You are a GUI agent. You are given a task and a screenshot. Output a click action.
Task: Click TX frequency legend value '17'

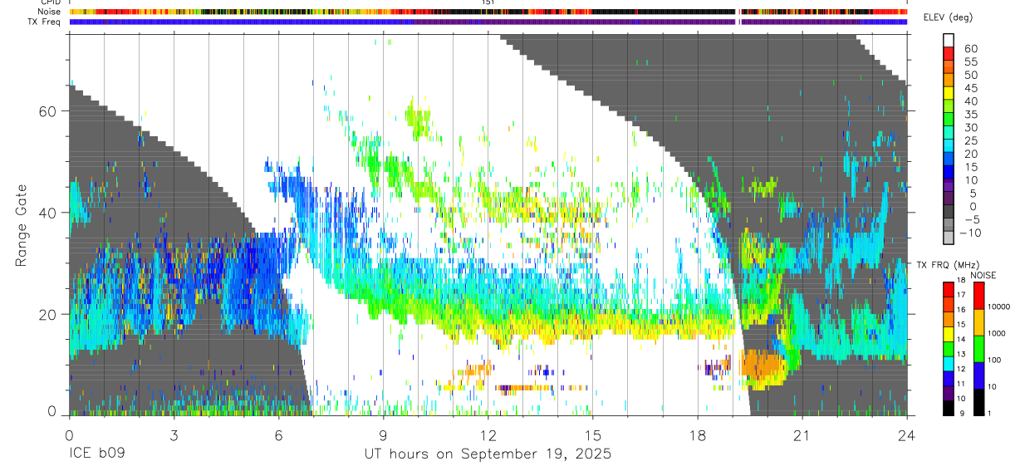tap(962, 296)
